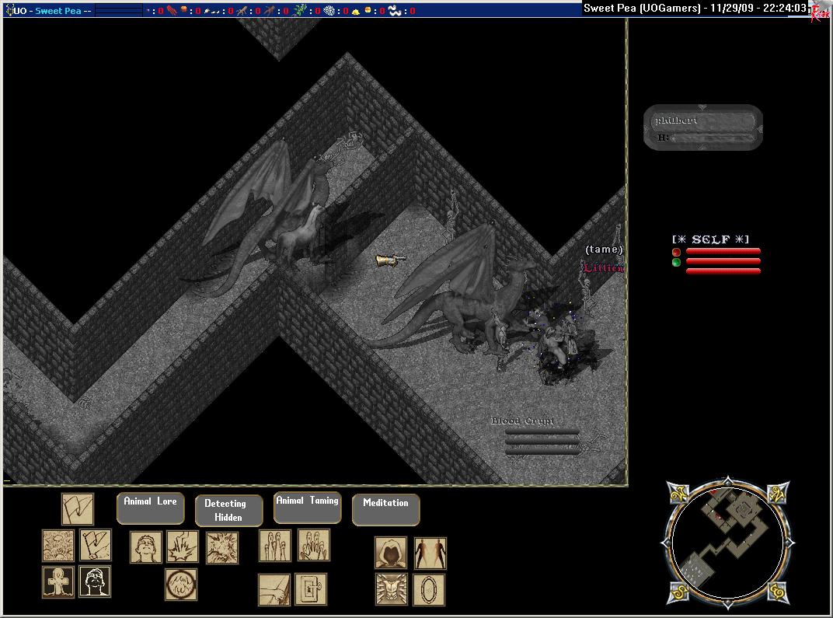This screenshot has width=833, height=618.
Task: Click the two mirrored figures spell icon
Action: pyautogui.click(x=430, y=553)
